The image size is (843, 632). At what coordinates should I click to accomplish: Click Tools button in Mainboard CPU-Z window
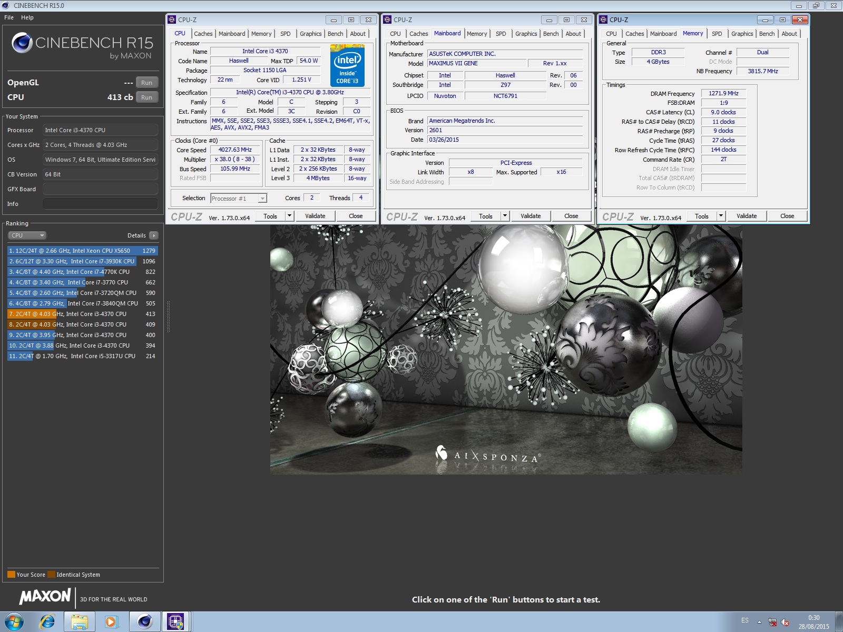(x=486, y=216)
